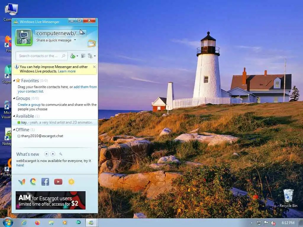Image resolution: width=303 pixels, height=227 pixels.
Task: Click the yellow sun icon
Action: tap(71, 182)
